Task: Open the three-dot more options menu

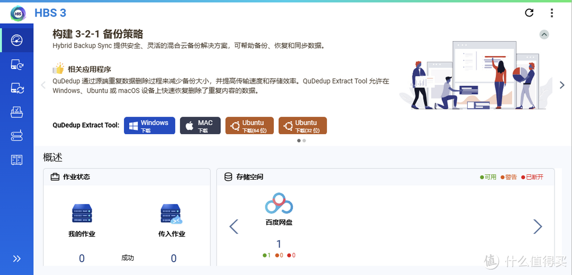Action: 552,13
